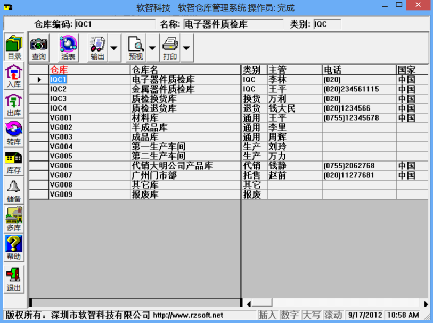Click the 仓库编码 input field
The image size is (433, 323).
(115, 24)
